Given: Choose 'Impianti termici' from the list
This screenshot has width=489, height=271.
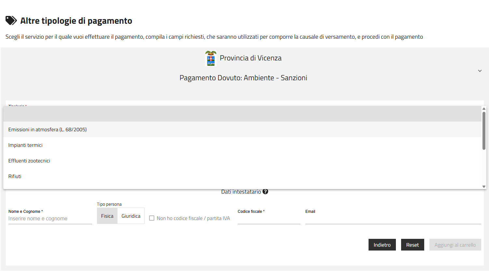Looking at the screenshot, I should click(x=25, y=145).
